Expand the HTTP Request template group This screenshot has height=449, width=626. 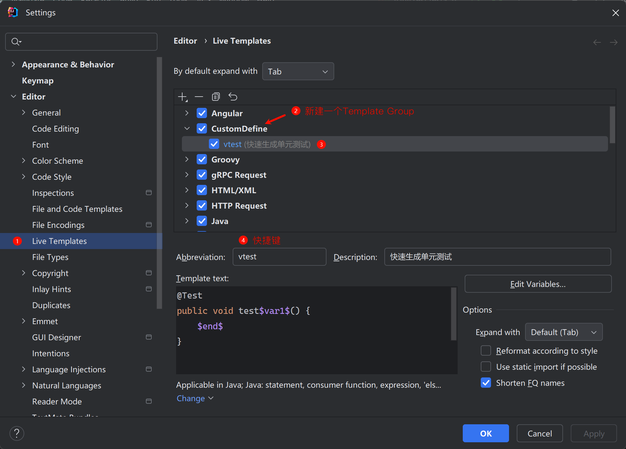[x=187, y=205]
